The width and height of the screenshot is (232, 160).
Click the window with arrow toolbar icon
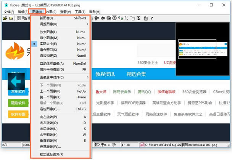(109, 18)
